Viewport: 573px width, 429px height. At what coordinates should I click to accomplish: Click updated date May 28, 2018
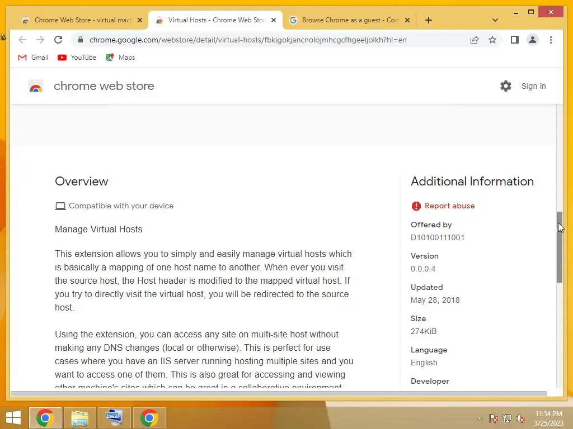pos(435,300)
